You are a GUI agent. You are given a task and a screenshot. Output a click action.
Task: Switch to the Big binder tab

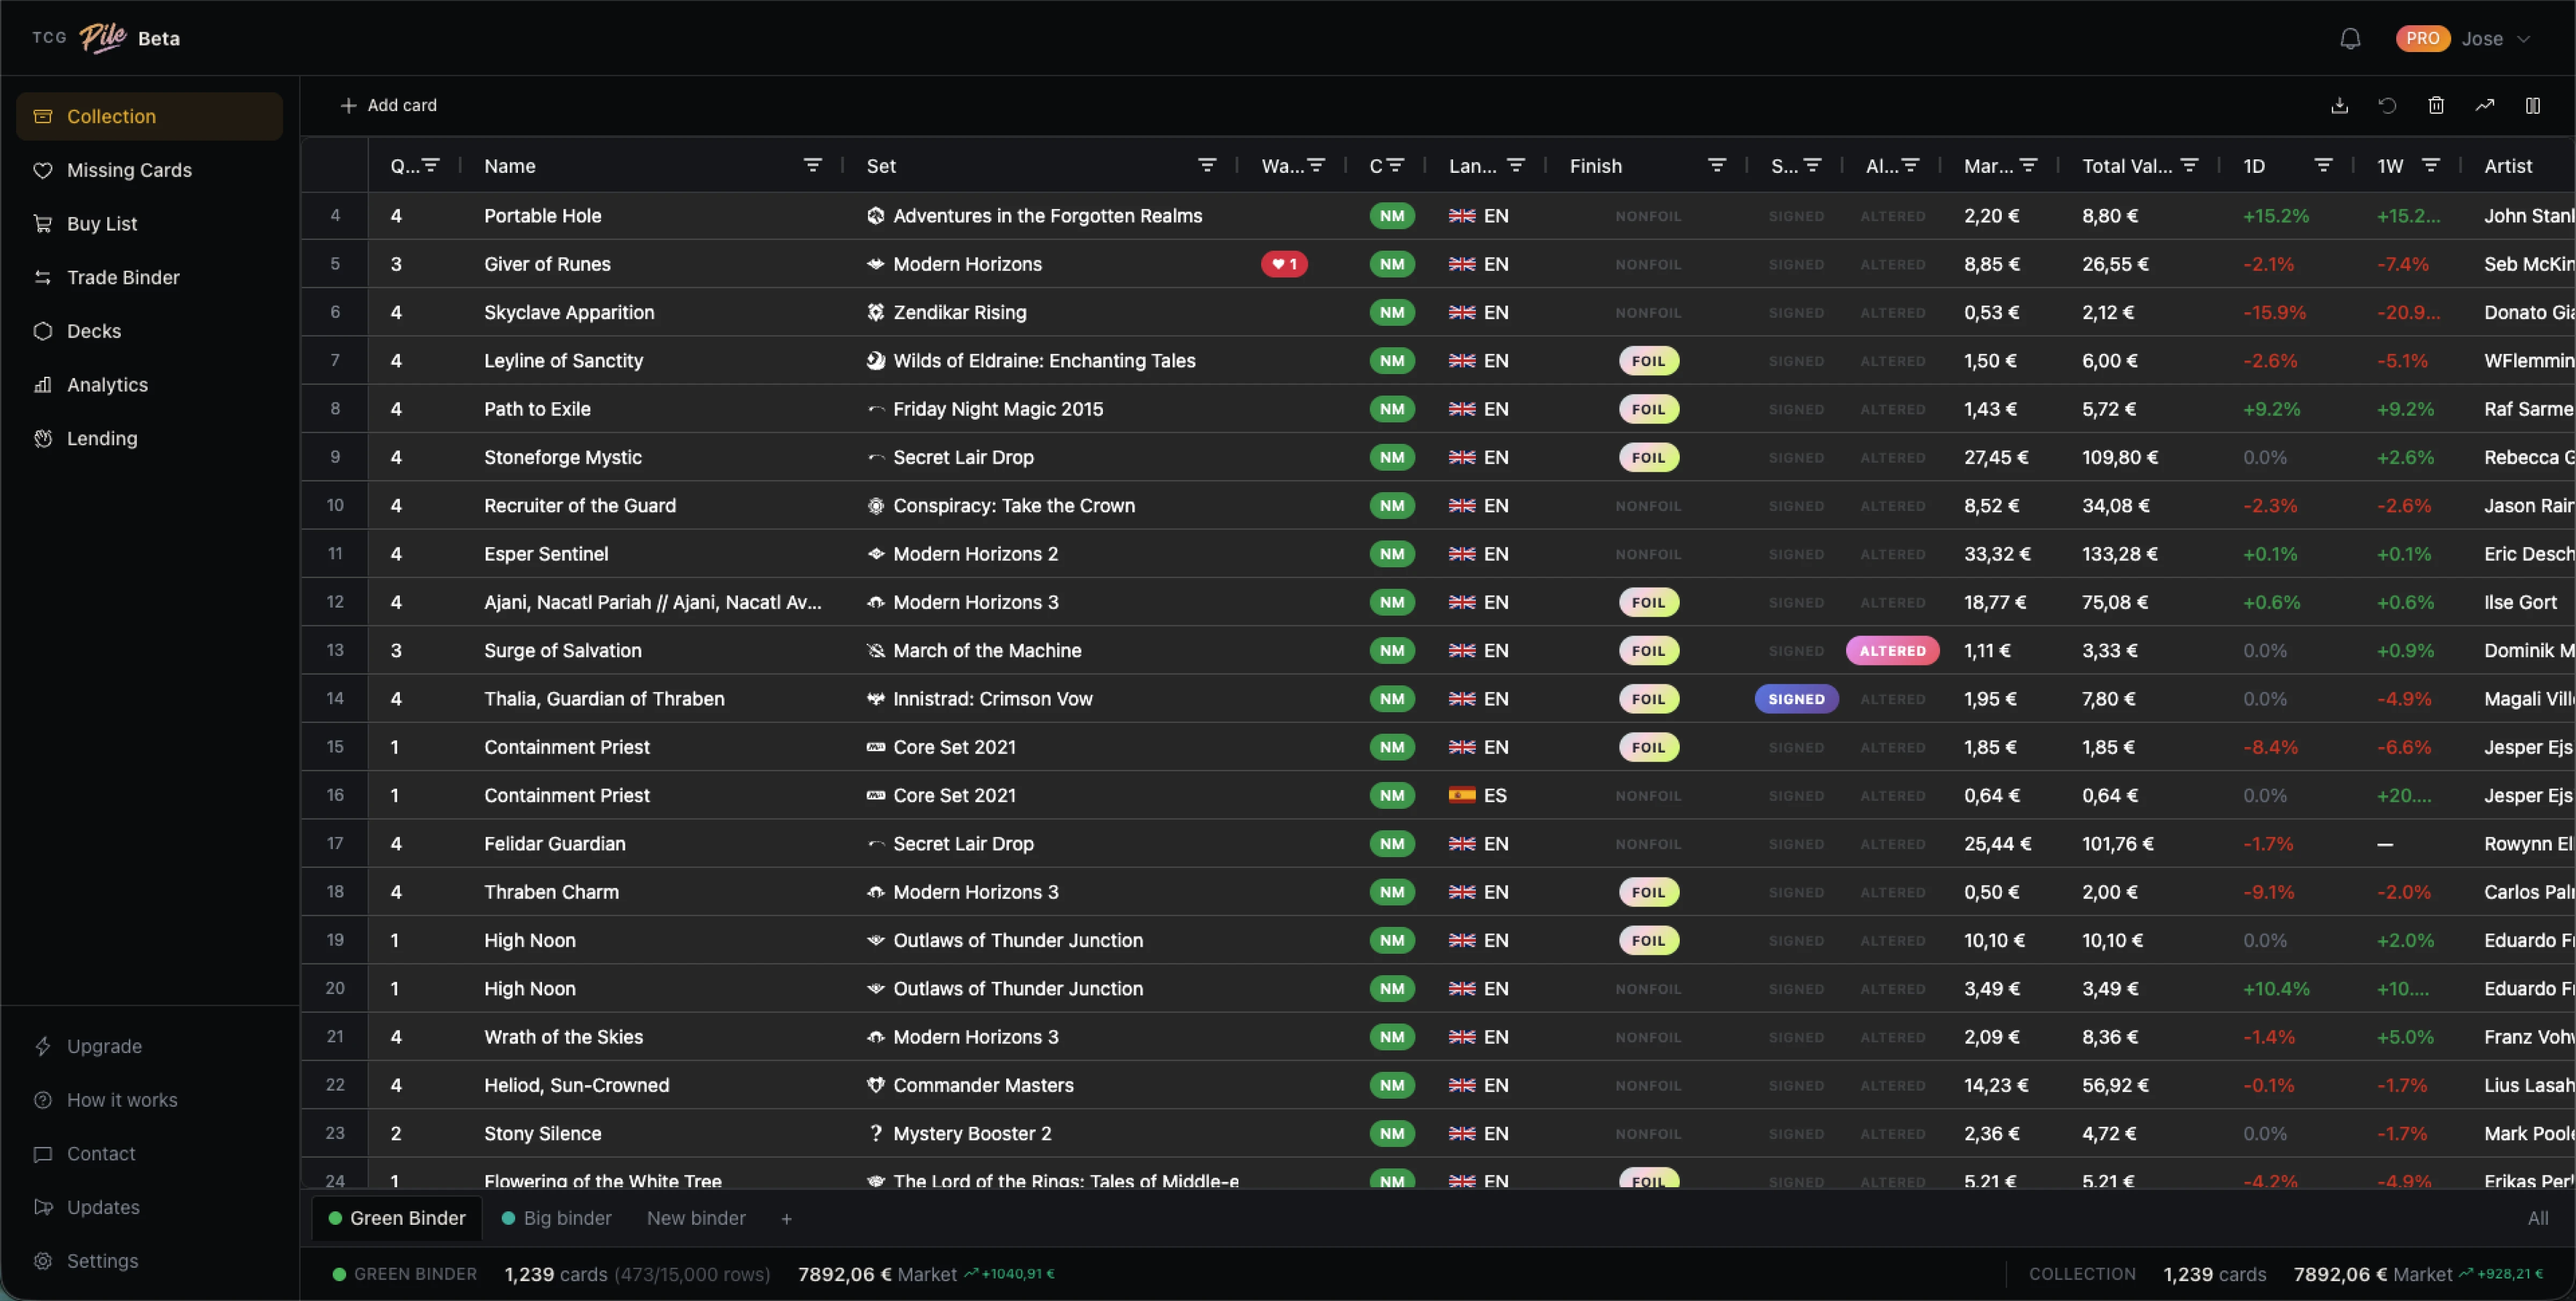pyautogui.click(x=566, y=1218)
